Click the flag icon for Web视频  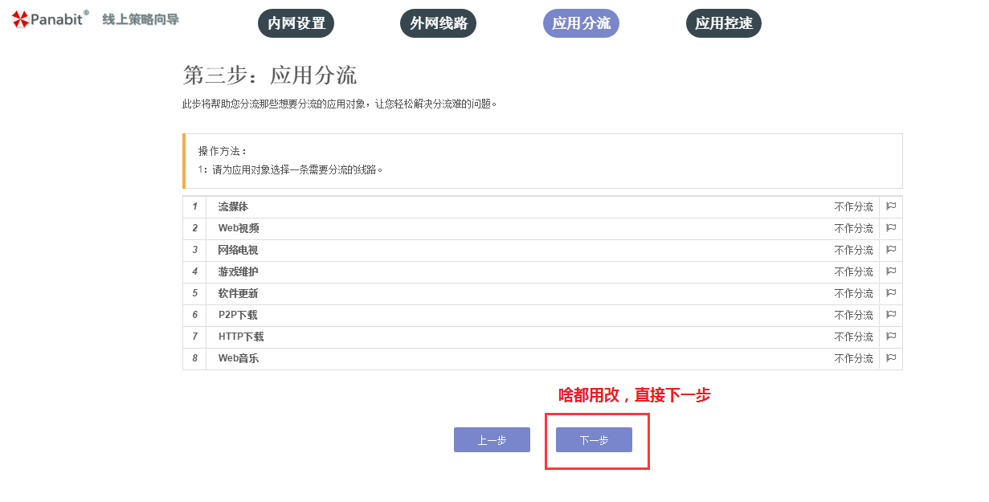tap(890, 228)
